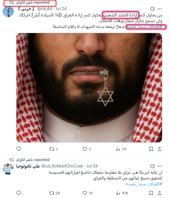Like the post with 2 likes
Viewport: 170px width, 198px height.
click(x=87, y=149)
